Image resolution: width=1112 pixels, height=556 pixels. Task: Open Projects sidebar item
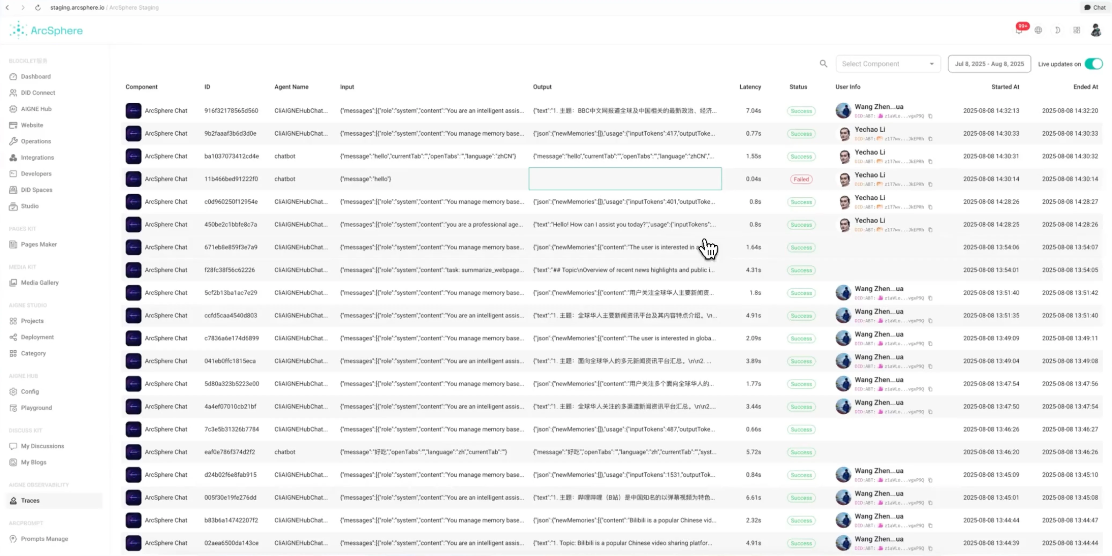pos(32,321)
